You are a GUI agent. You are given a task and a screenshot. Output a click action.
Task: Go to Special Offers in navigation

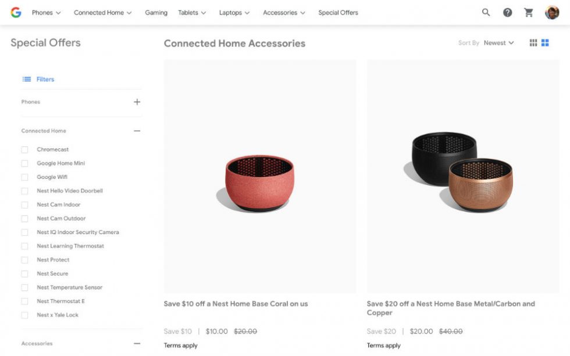338,13
